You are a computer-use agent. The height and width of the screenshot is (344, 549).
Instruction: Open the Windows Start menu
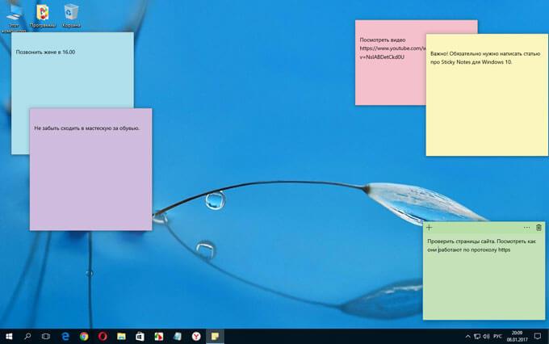click(9, 336)
